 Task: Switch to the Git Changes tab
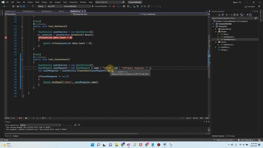click(230, 136)
